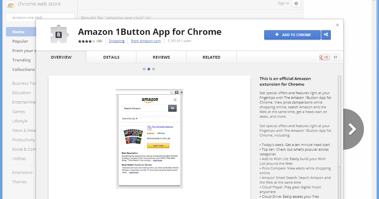This screenshot has width=379, height=199.
Task: View the Related tab
Action: pos(211,57)
